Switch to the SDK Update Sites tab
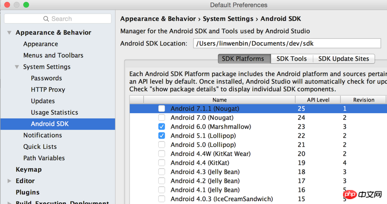Viewport: 387px width, 204px height. point(343,58)
